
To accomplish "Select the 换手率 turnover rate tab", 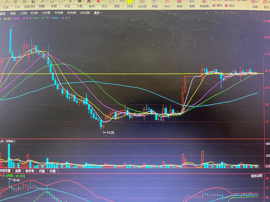I will point(30,171).
